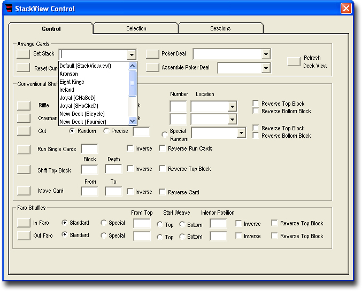Choose New Deck (Fournier) option
The image size is (362, 291).
click(x=94, y=122)
